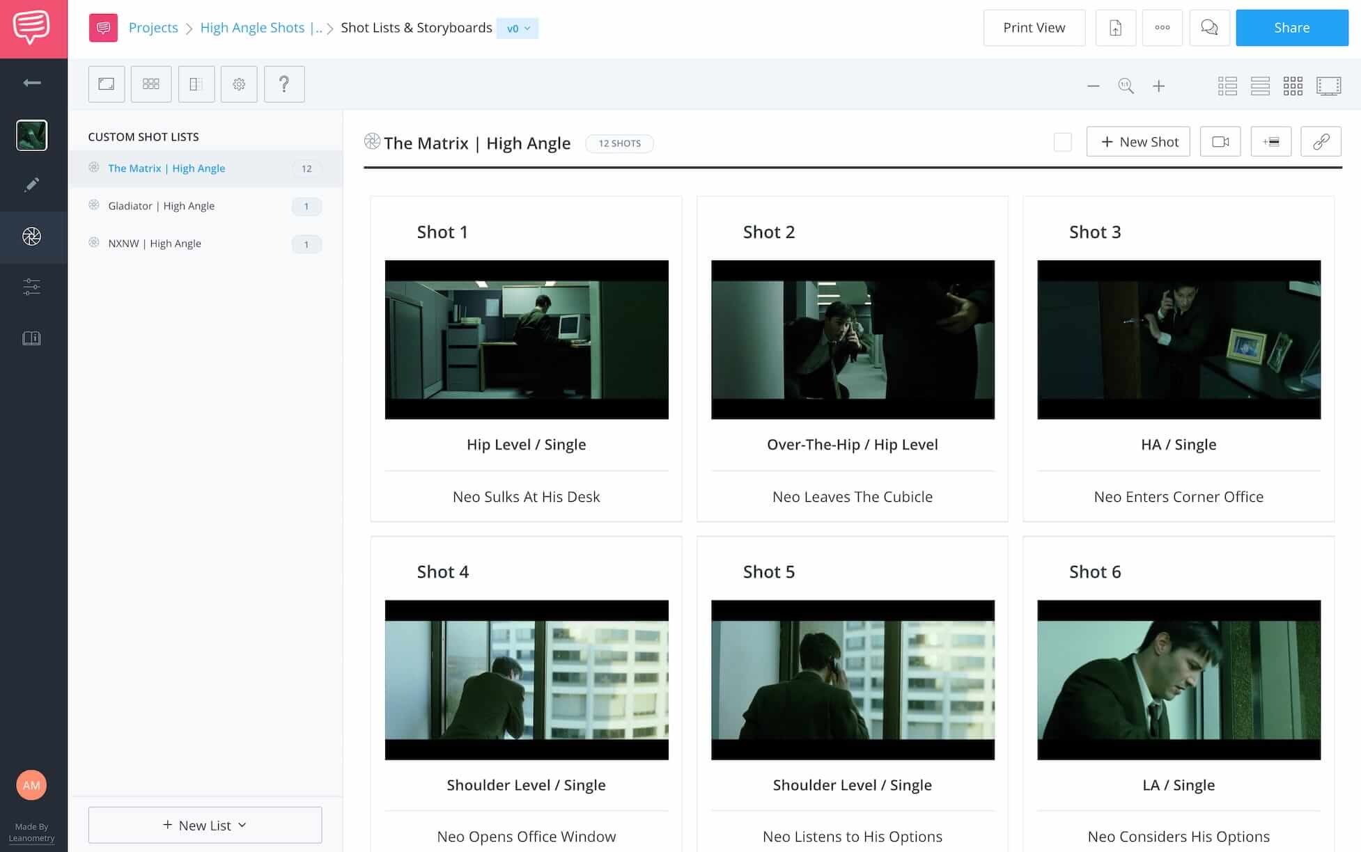Click the help question mark icon
The image size is (1361, 852).
284,84
